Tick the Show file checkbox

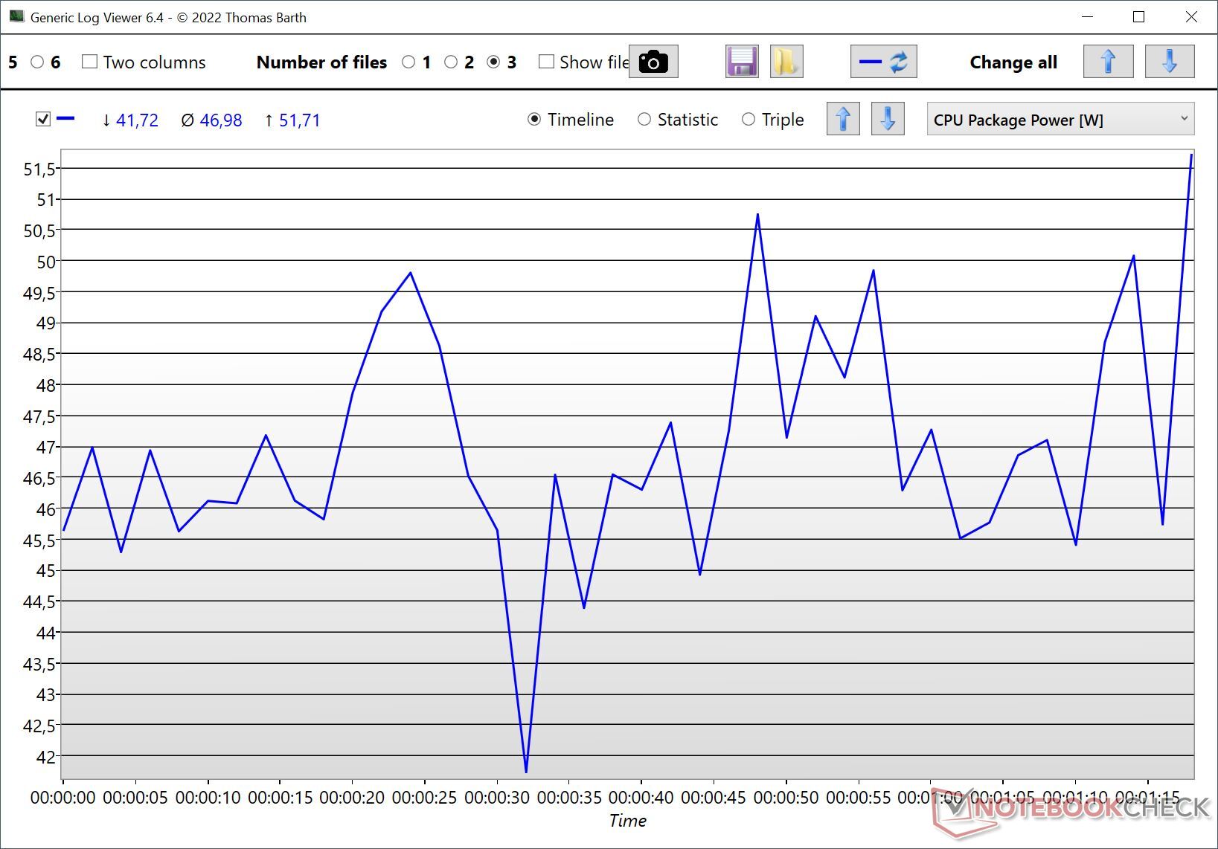click(546, 62)
